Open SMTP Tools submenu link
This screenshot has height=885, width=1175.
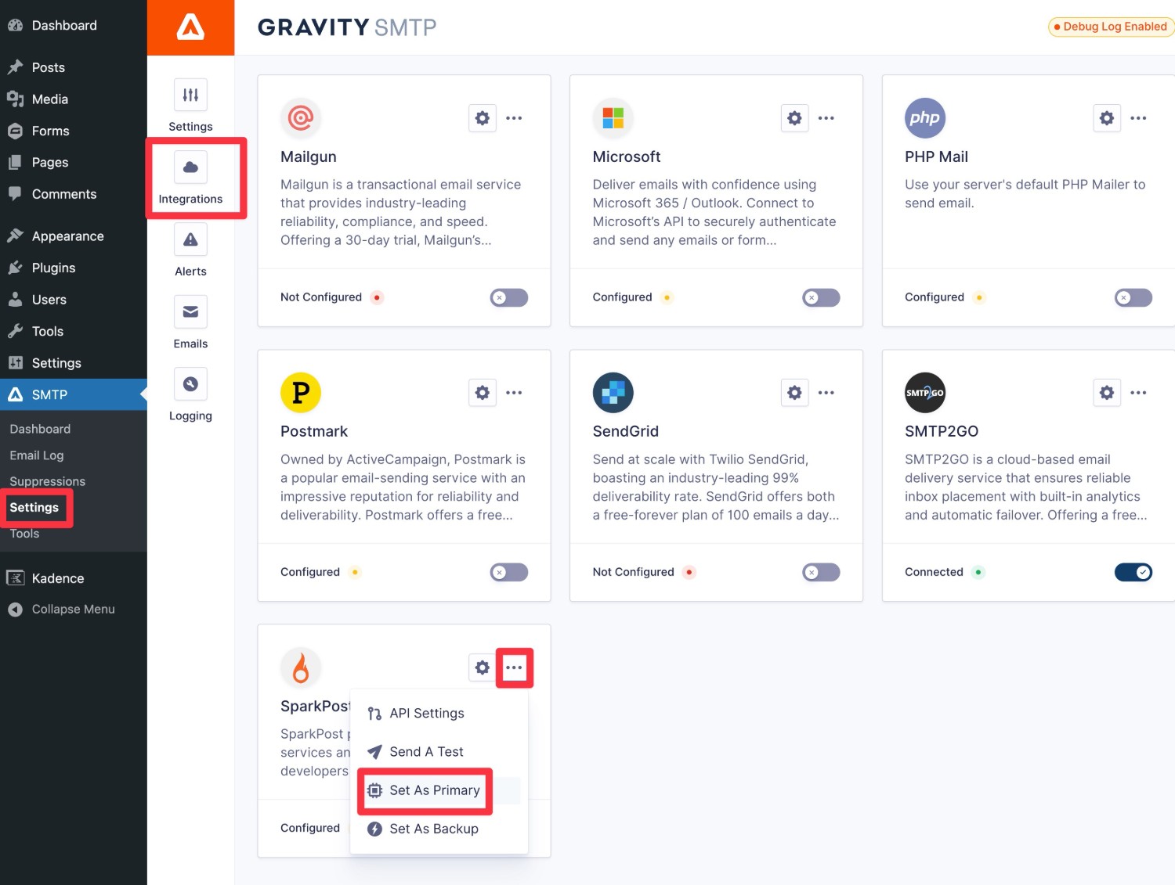24,534
